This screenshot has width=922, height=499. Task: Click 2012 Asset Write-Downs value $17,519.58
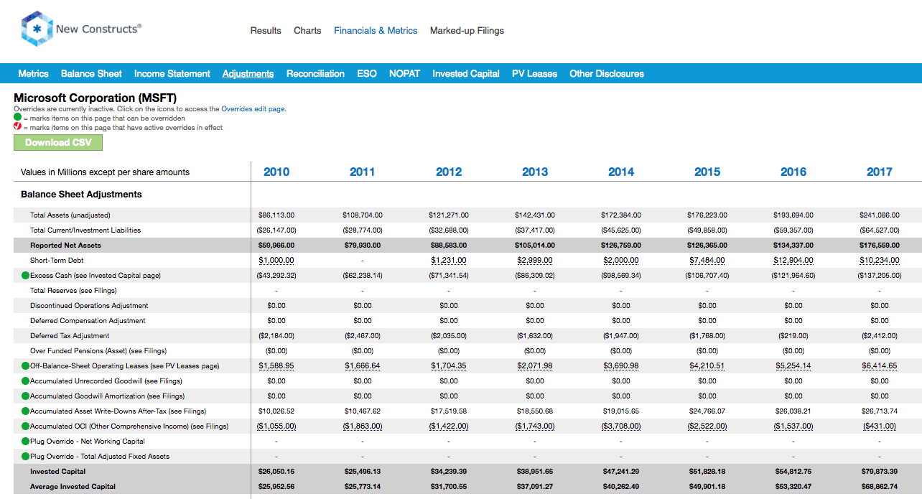[449, 411]
